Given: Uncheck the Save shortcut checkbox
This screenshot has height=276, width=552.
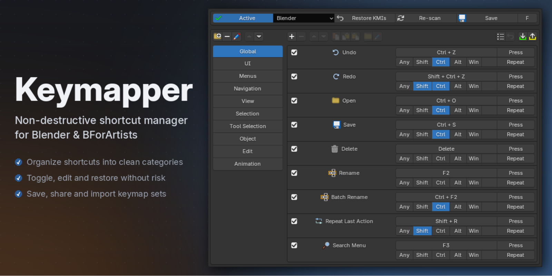Looking at the screenshot, I should (x=294, y=125).
